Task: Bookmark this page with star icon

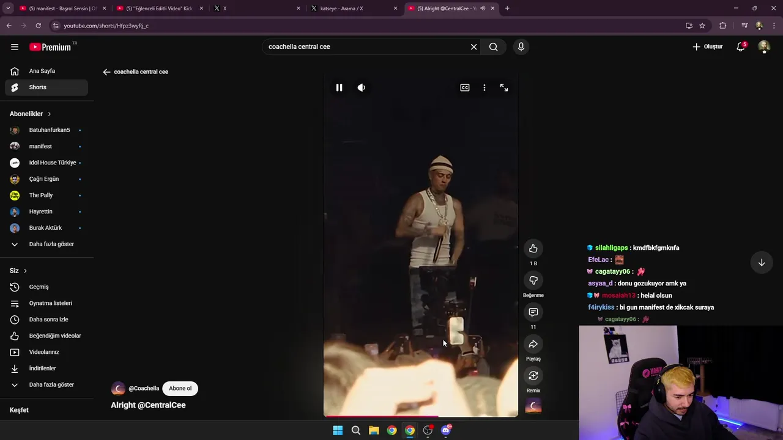Action: [x=702, y=26]
